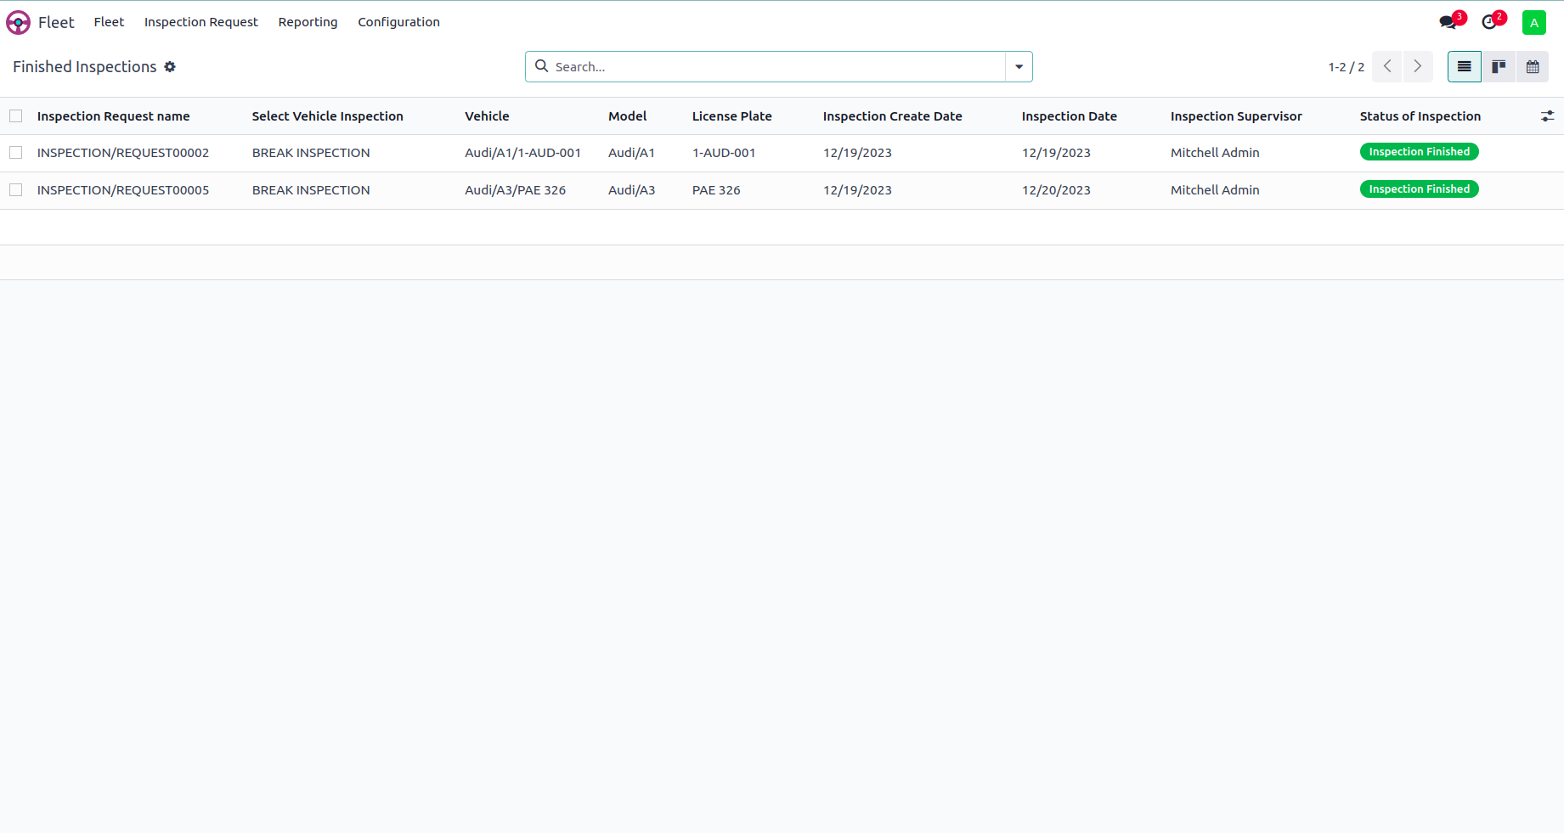Click the Audi/A1 model cell
The height and width of the screenshot is (833, 1564).
coord(632,153)
